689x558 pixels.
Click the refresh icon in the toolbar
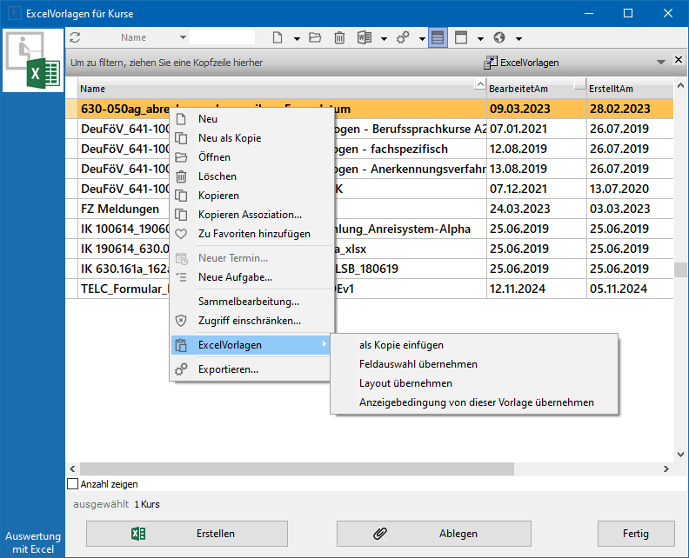pos(75,37)
